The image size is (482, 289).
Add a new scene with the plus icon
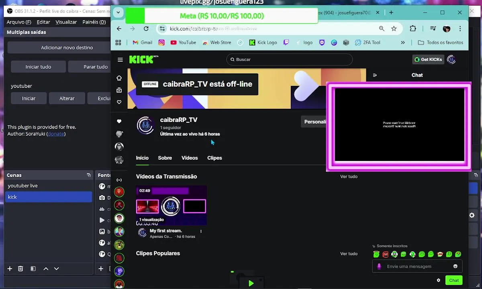point(10,269)
